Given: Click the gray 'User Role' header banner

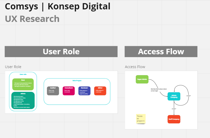Looking at the screenshot, I should [61, 51].
